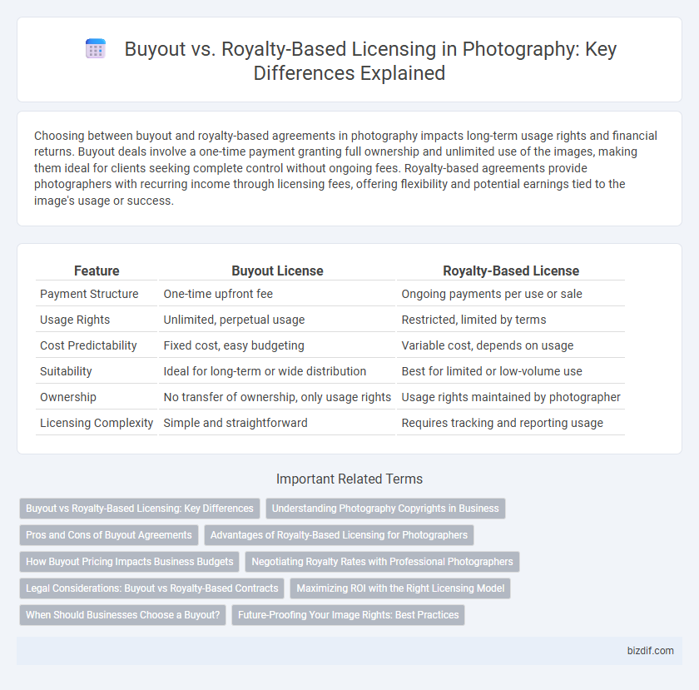Open 'Buyout vs Royalty-Based Licensing: Key Differences' tag
This screenshot has height=690, width=699.
[140, 509]
